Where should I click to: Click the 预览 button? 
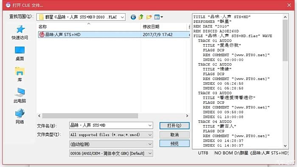click(x=174, y=144)
